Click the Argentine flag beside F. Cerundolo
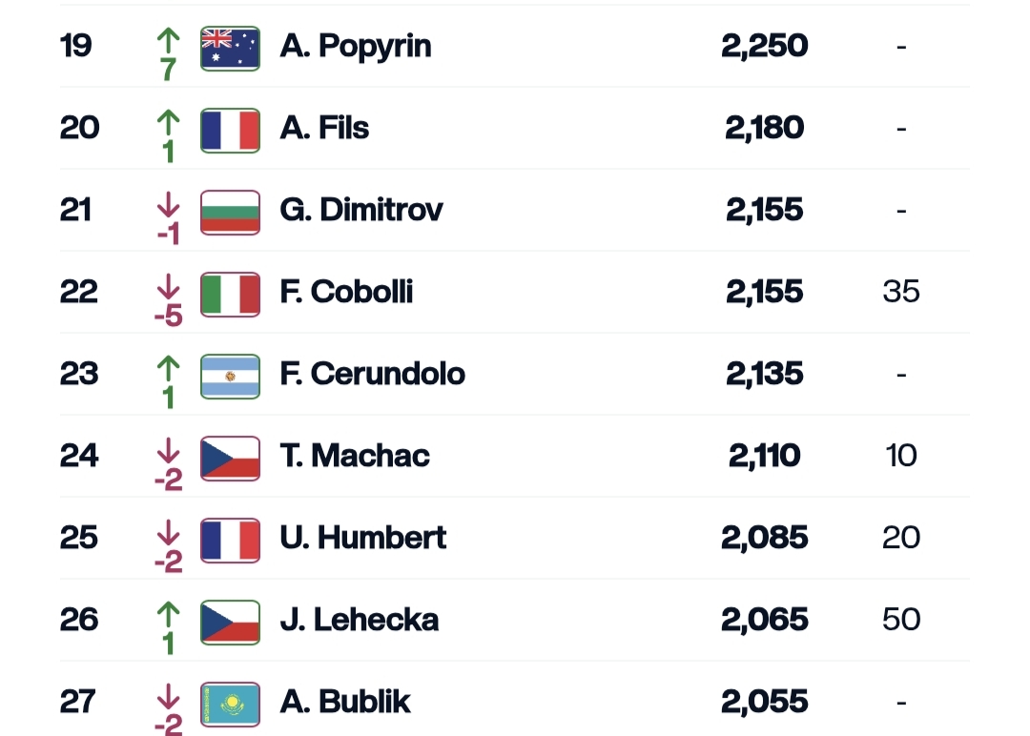The height and width of the screenshot is (736, 1030). (230, 375)
